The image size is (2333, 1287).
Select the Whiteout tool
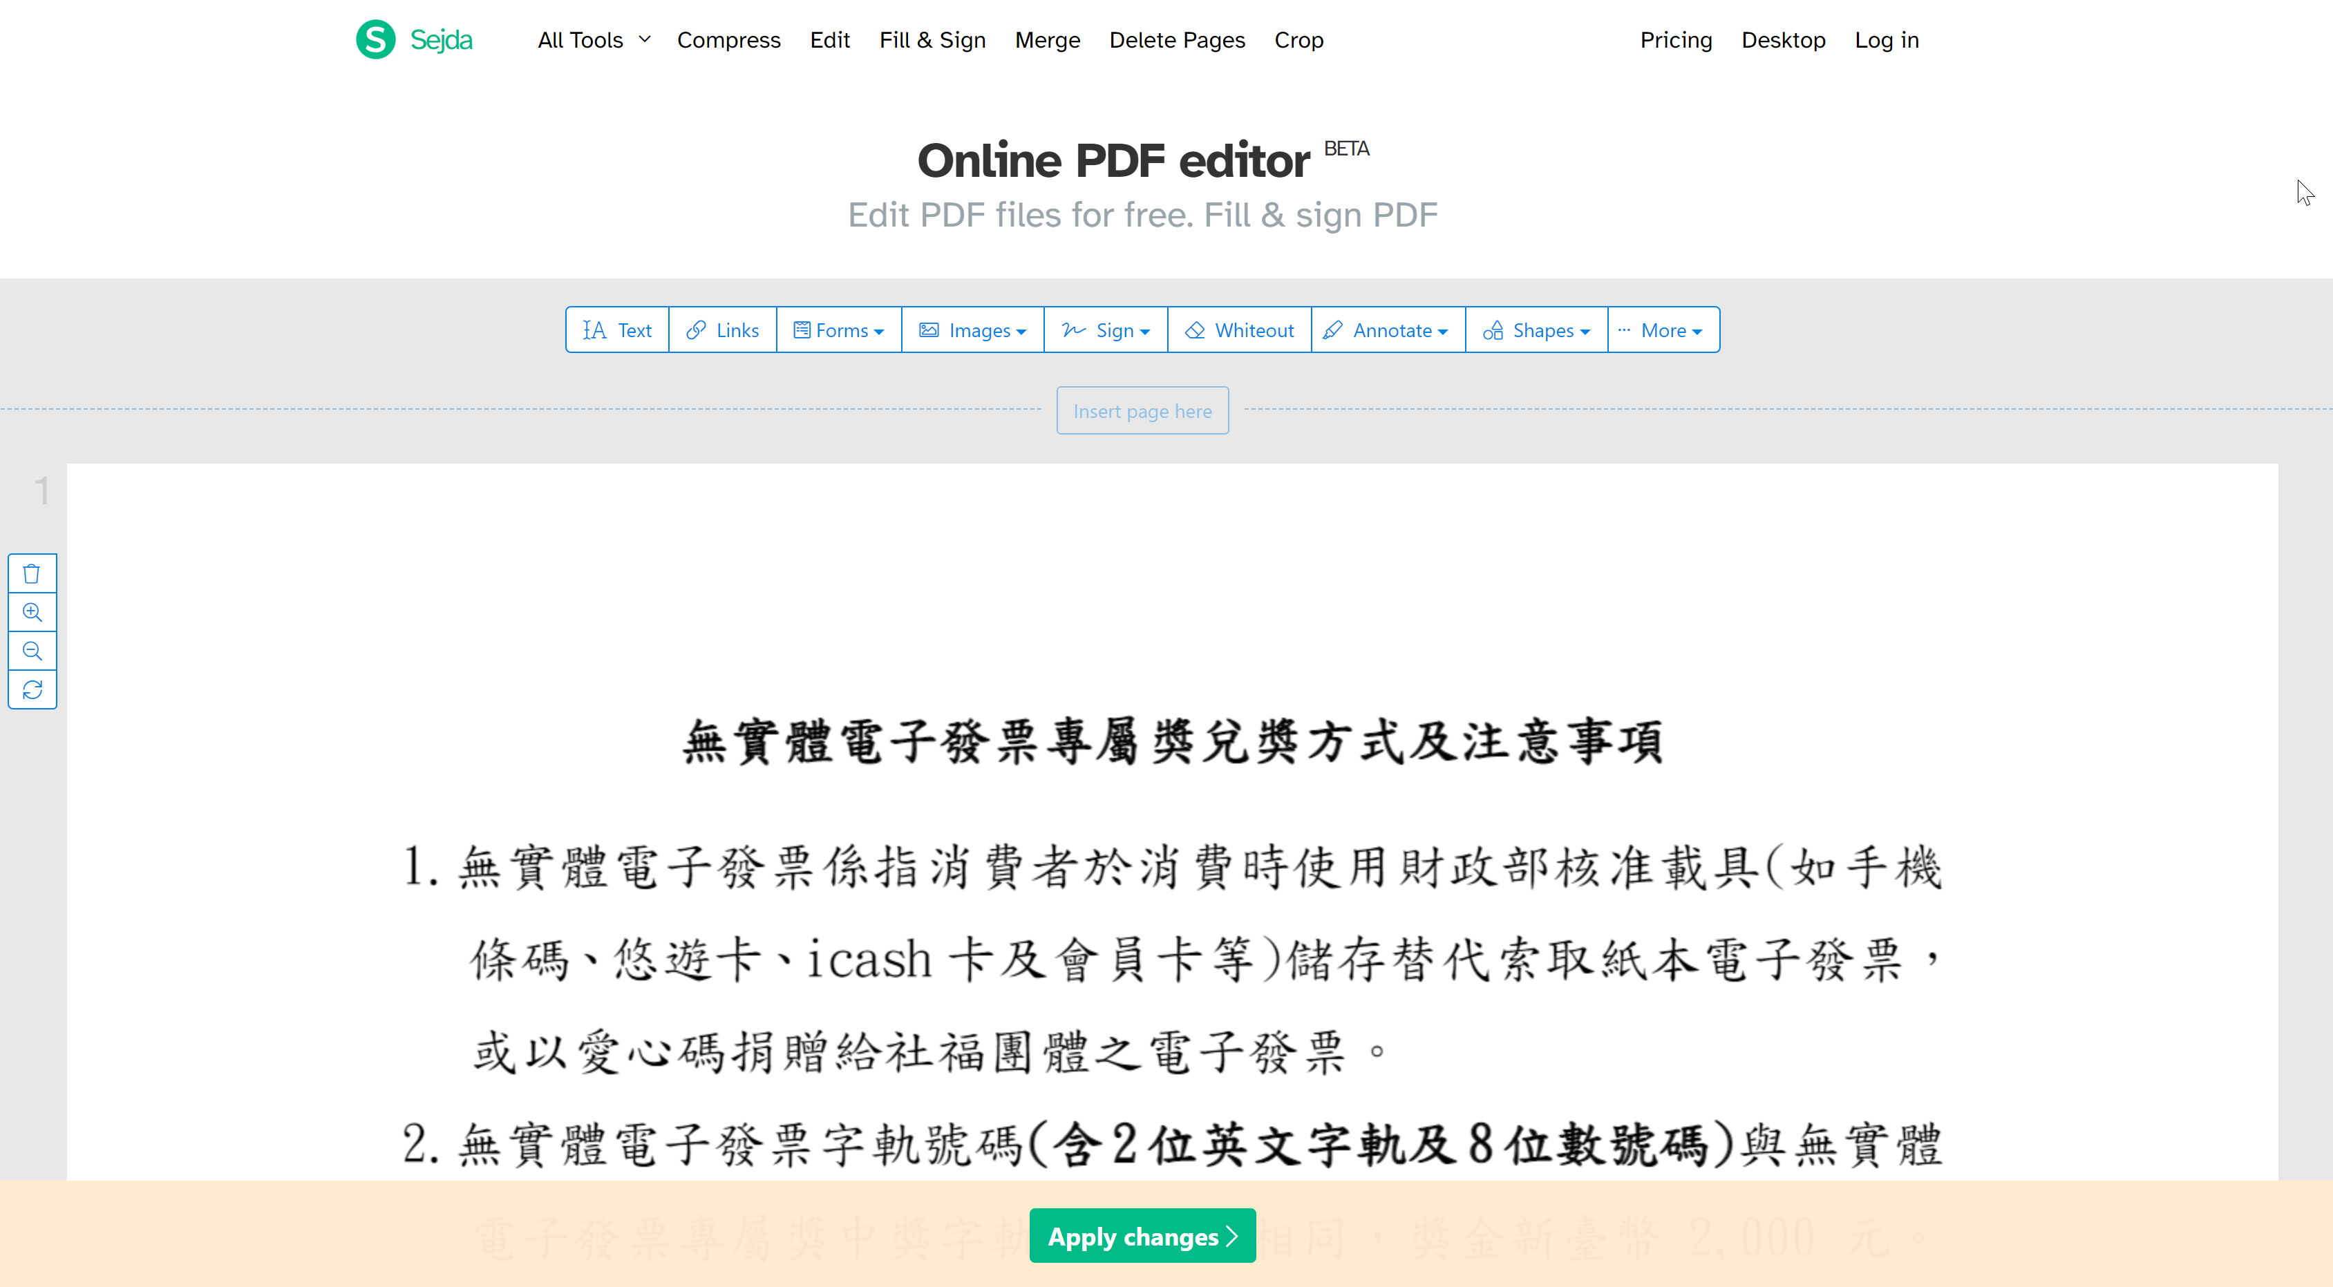(x=1240, y=330)
